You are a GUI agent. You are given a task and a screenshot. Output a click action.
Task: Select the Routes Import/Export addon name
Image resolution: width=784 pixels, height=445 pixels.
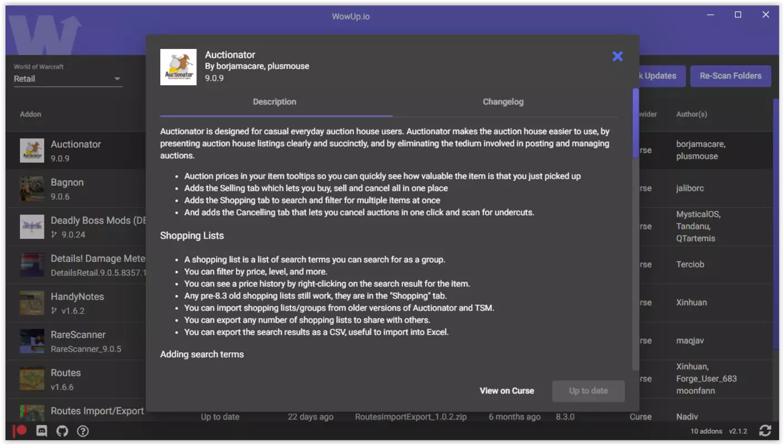(x=97, y=411)
